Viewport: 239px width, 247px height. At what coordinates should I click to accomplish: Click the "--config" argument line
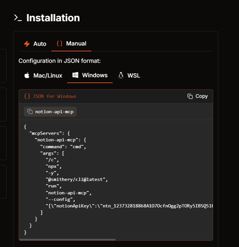tap(60, 200)
